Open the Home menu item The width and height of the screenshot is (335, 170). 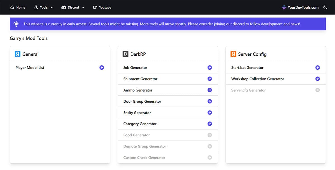[x=17, y=7]
